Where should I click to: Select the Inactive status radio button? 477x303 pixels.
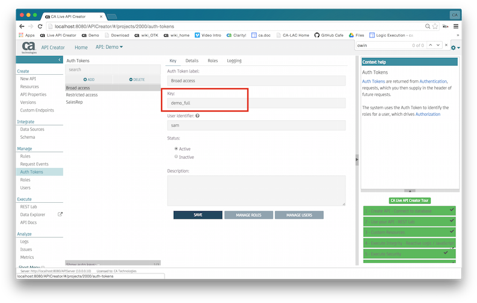176,156
